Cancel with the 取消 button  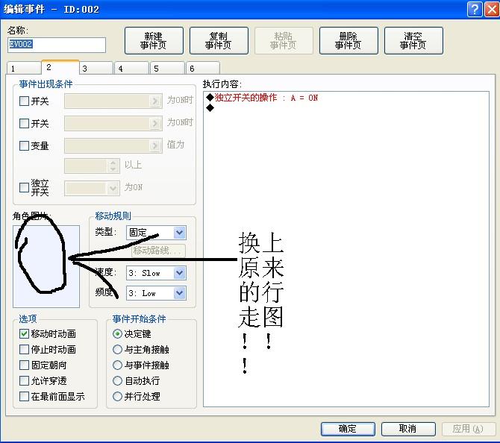[x=408, y=429]
